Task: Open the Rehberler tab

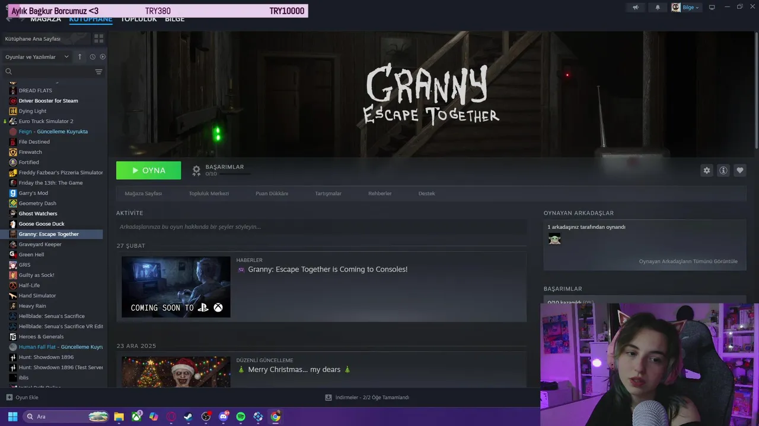Action: click(379, 193)
